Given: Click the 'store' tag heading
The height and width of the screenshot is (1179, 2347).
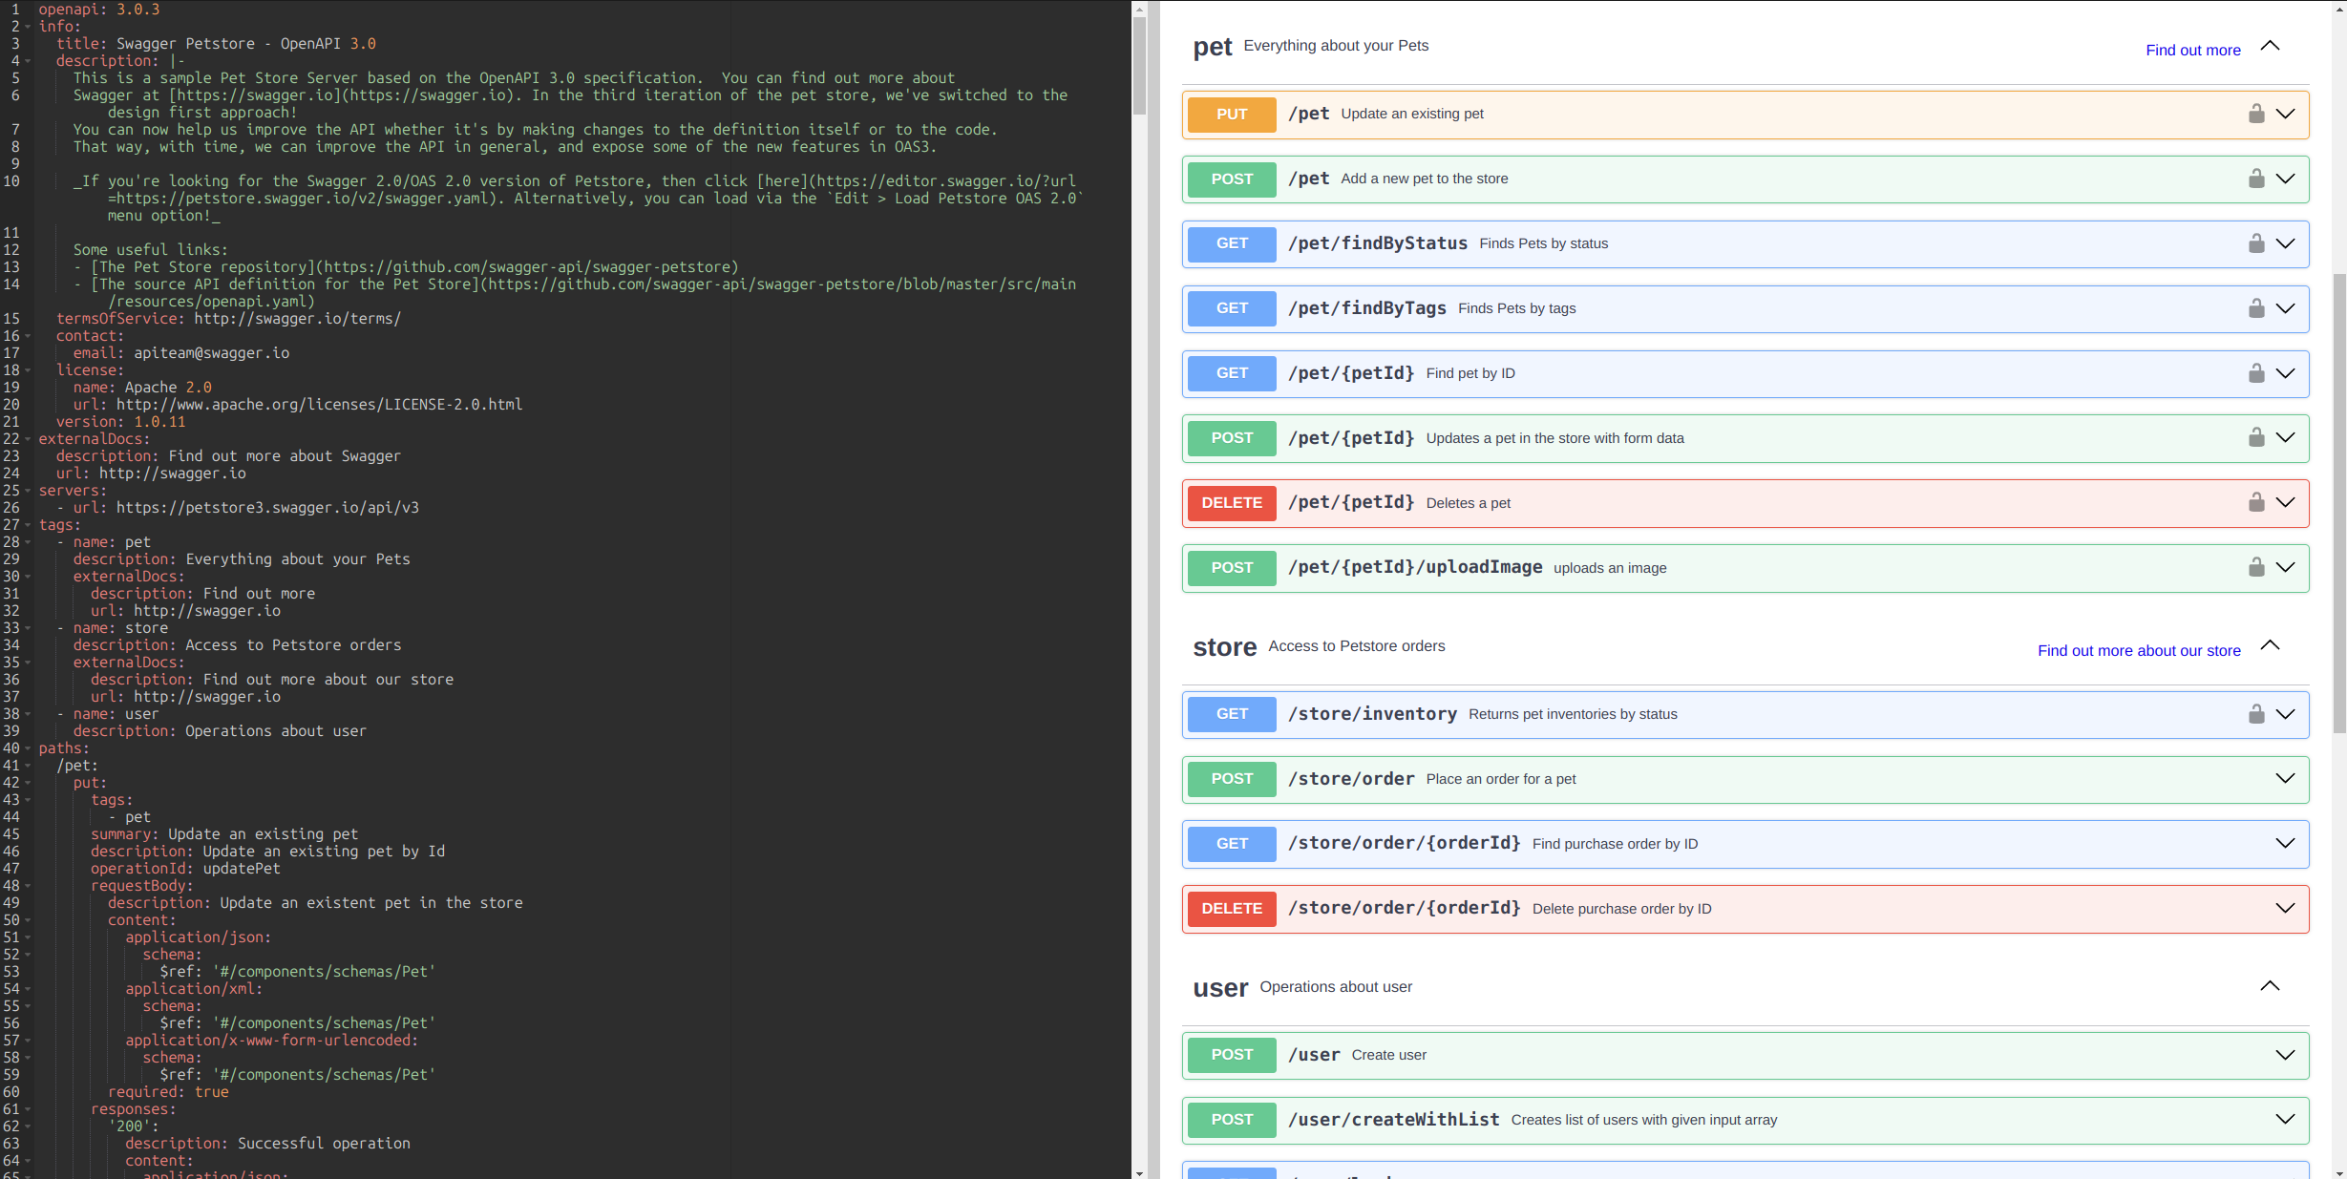Looking at the screenshot, I should [1224, 647].
